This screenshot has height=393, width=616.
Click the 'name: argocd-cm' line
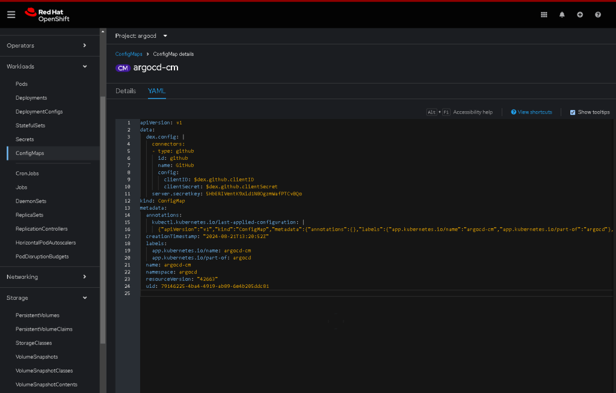click(168, 264)
